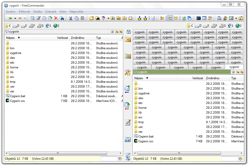248x165 pixels.
Task: Expand the filter funnel dropdown arrow
Action: [108, 18]
